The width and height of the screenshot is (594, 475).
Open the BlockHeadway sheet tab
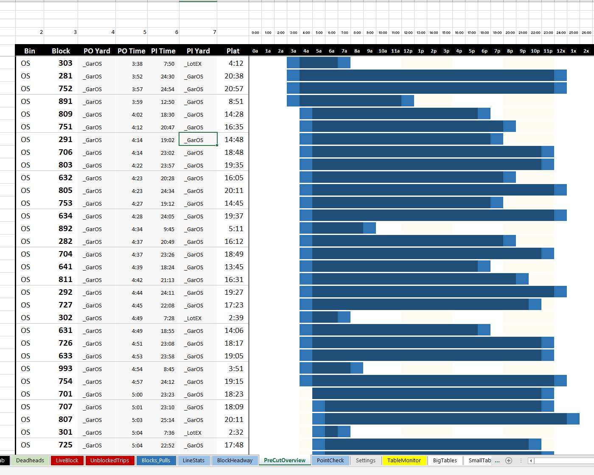(235, 461)
